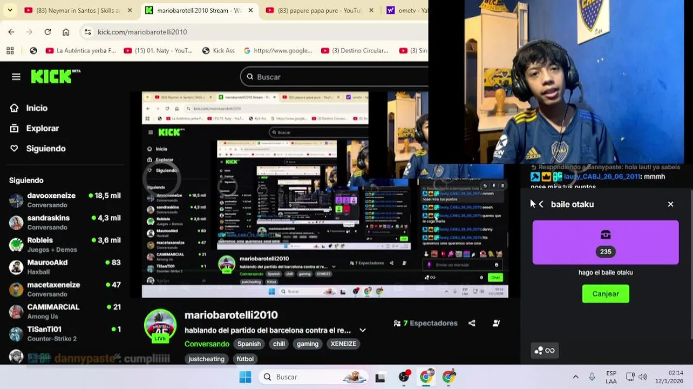
Task: Click the Canjear button
Action: click(606, 293)
